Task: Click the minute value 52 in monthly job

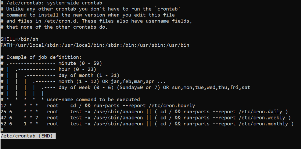Action: click(x=3, y=124)
